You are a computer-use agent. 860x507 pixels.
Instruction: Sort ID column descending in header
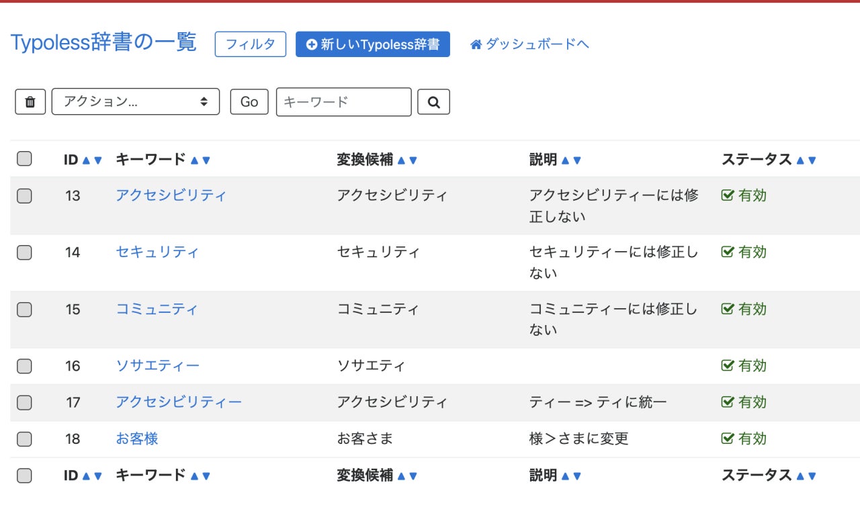click(x=98, y=160)
